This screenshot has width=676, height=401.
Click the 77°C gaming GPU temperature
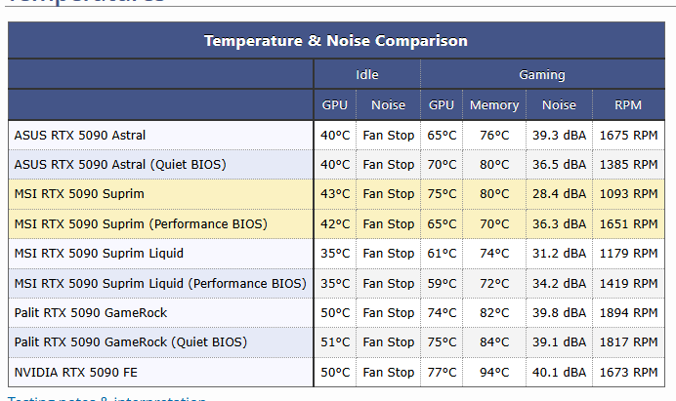[x=442, y=372]
